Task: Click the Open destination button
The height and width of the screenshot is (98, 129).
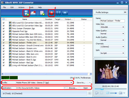Action: [x=86, y=88]
